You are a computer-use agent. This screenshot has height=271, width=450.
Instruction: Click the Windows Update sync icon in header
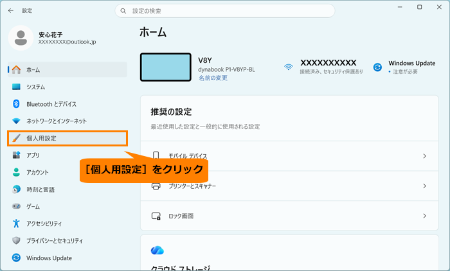coord(378,67)
